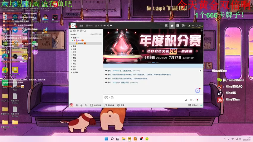Click the plus icon at banner corner

tap(201, 30)
